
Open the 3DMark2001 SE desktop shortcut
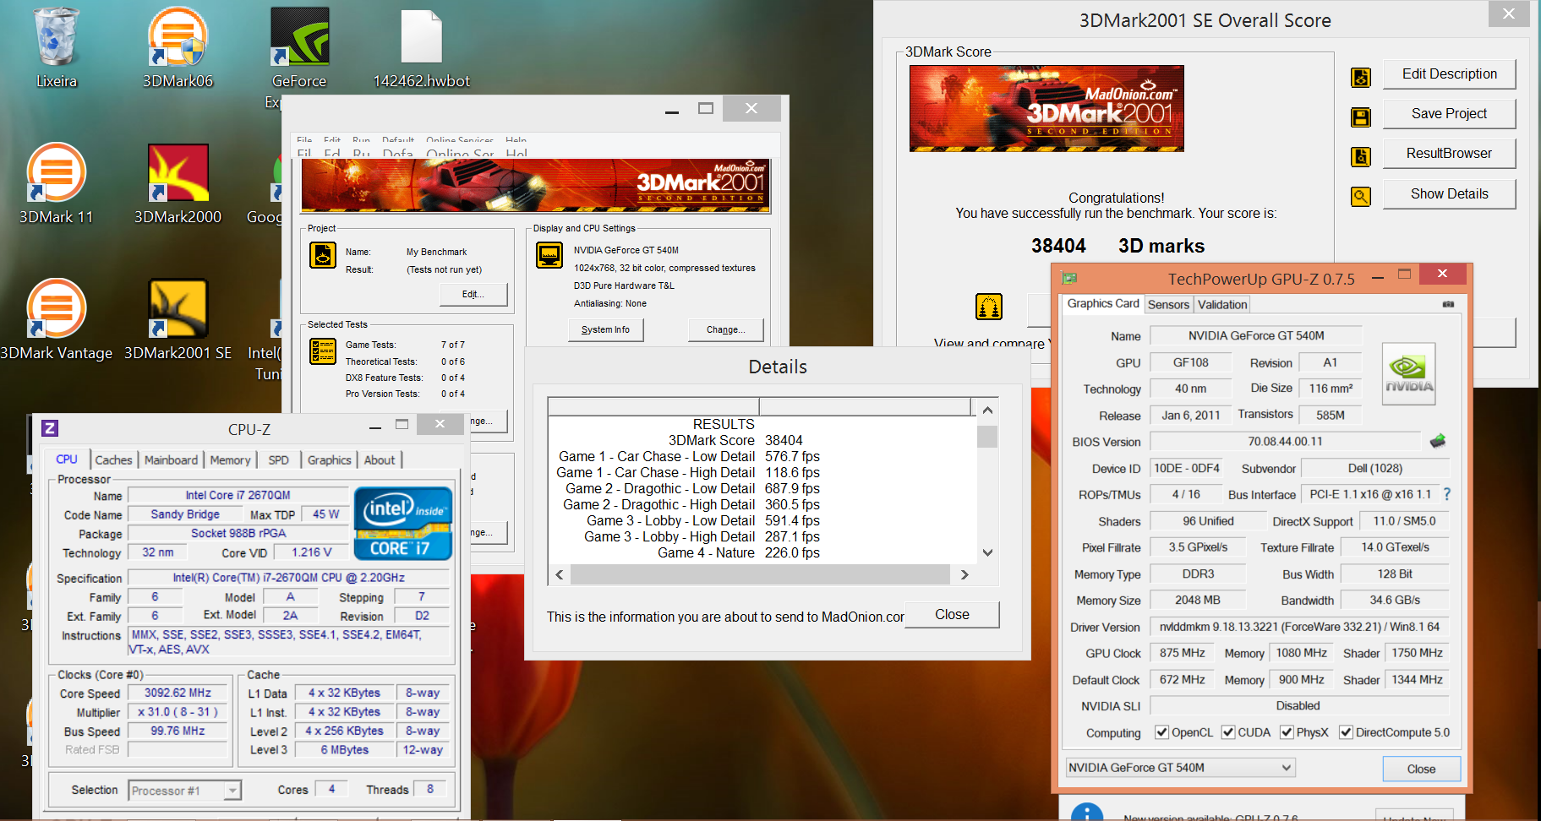click(x=178, y=320)
